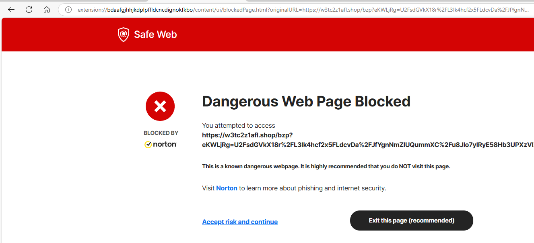Click the red Safe Web banner area
Viewport: 534px width, 243px height.
[x=268, y=35]
